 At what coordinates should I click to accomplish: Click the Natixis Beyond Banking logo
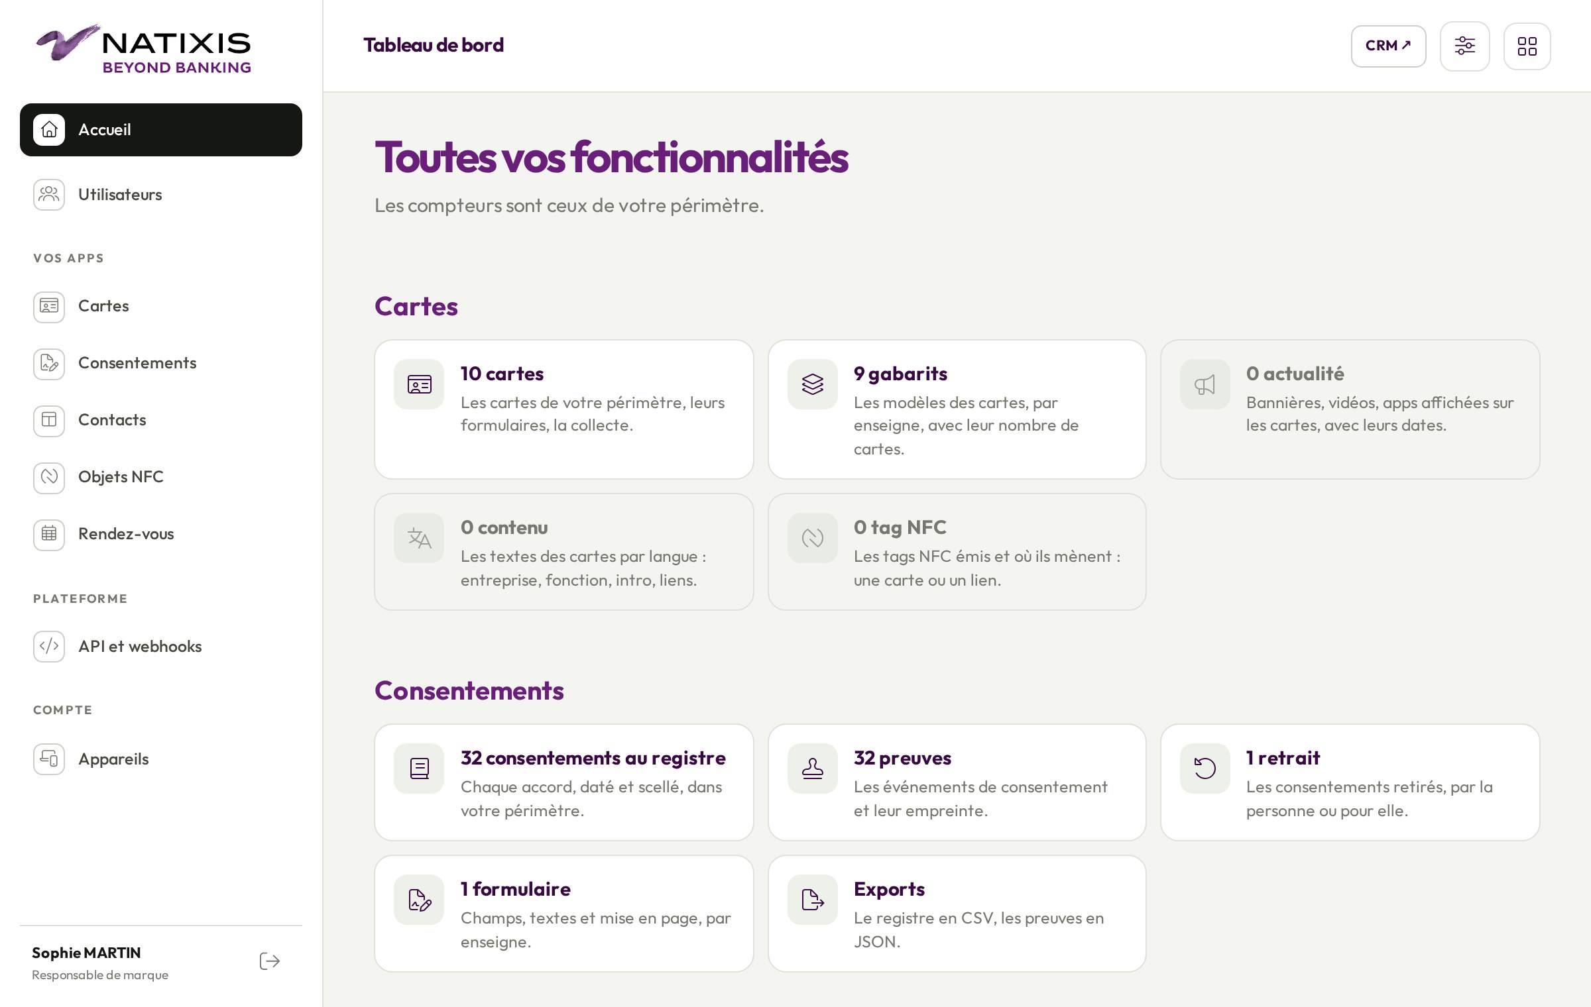(144, 50)
